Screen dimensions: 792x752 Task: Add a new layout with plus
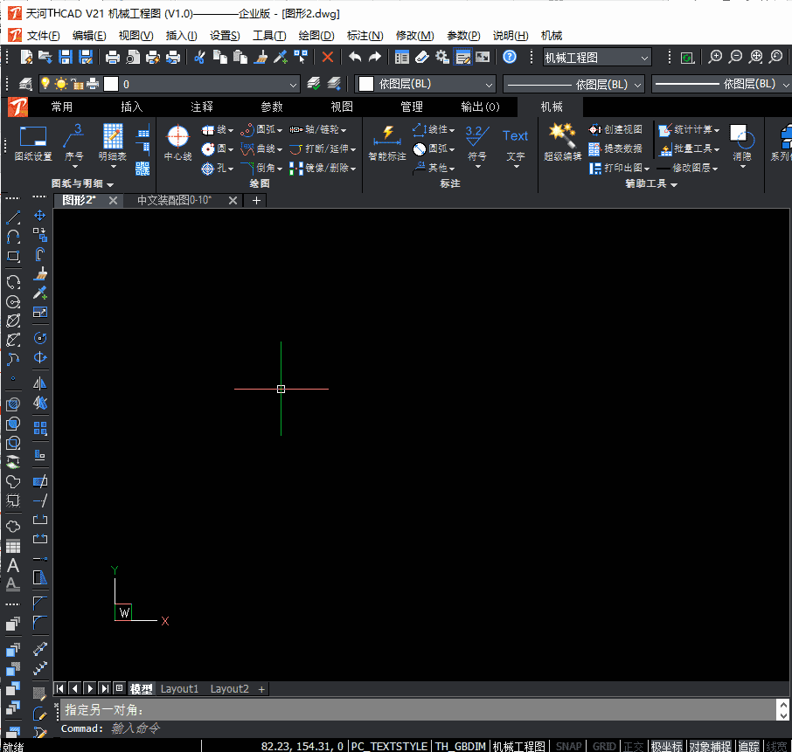coord(261,689)
